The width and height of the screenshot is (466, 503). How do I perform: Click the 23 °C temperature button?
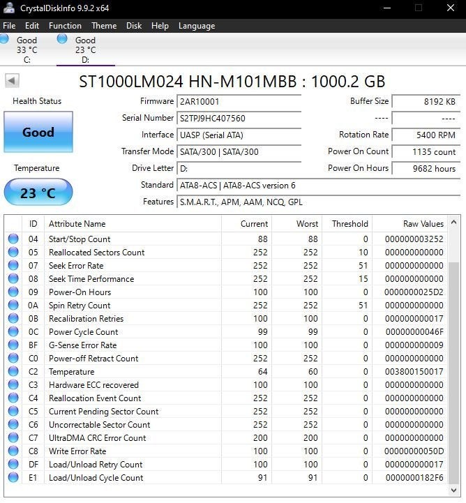38,192
